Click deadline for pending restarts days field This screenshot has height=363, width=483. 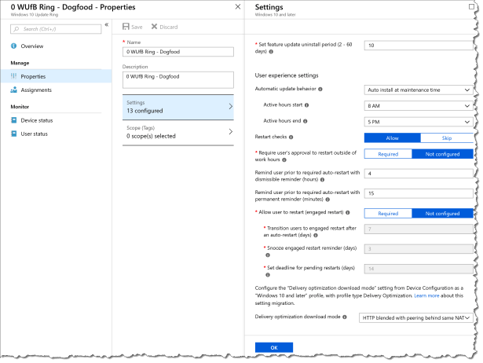pos(419,269)
